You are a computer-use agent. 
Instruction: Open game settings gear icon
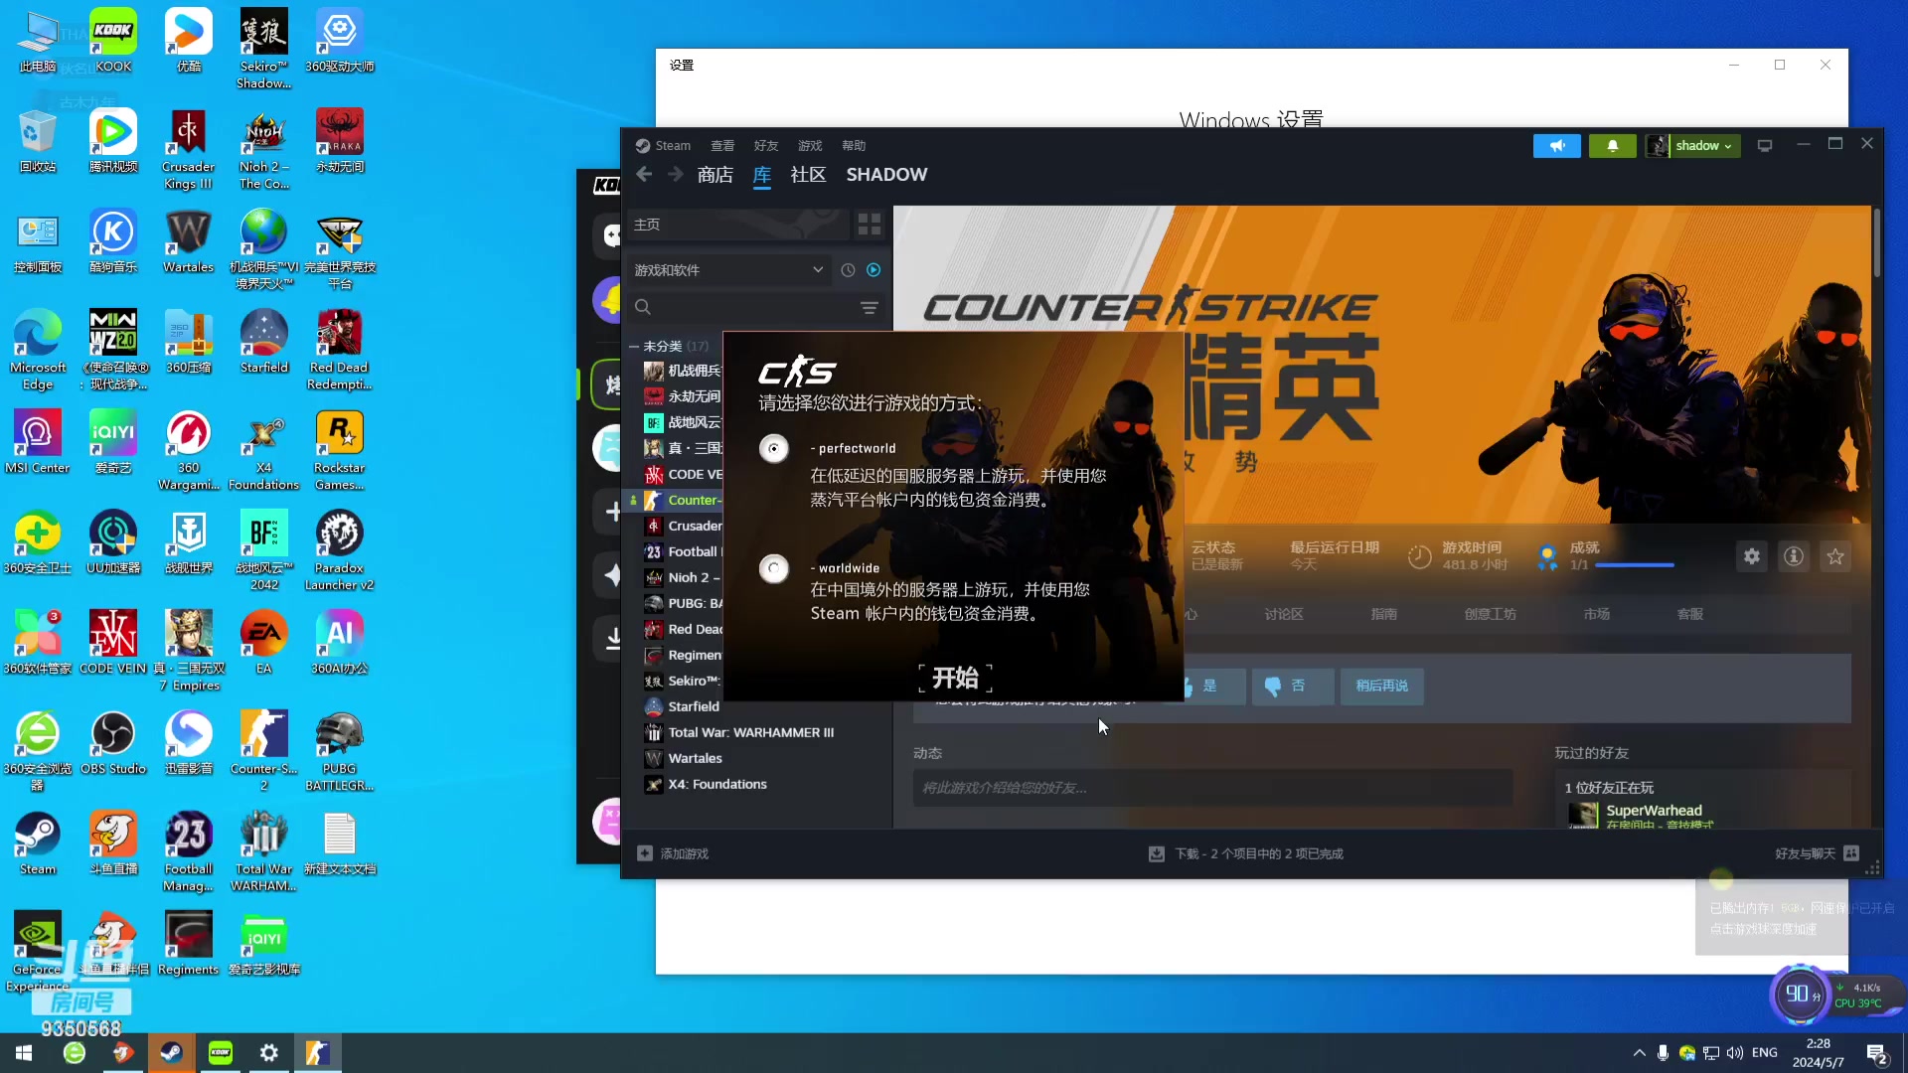coord(1752,557)
